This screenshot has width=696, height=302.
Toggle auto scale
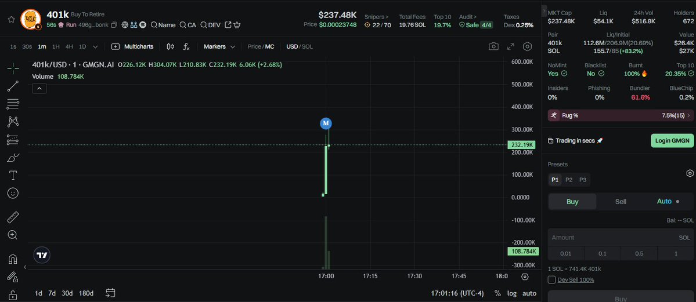[x=529, y=293]
